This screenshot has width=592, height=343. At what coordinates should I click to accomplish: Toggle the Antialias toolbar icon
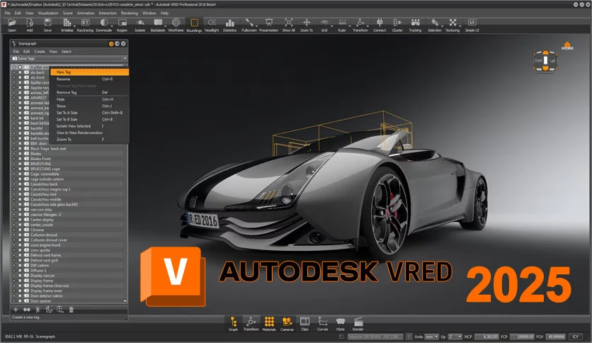[67, 23]
